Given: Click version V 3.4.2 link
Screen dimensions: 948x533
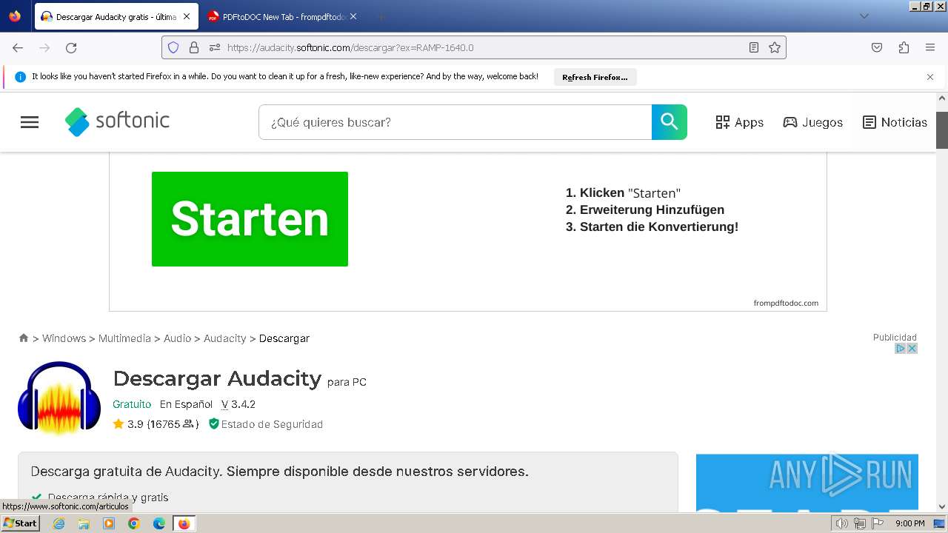Looking at the screenshot, I should [238, 404].
